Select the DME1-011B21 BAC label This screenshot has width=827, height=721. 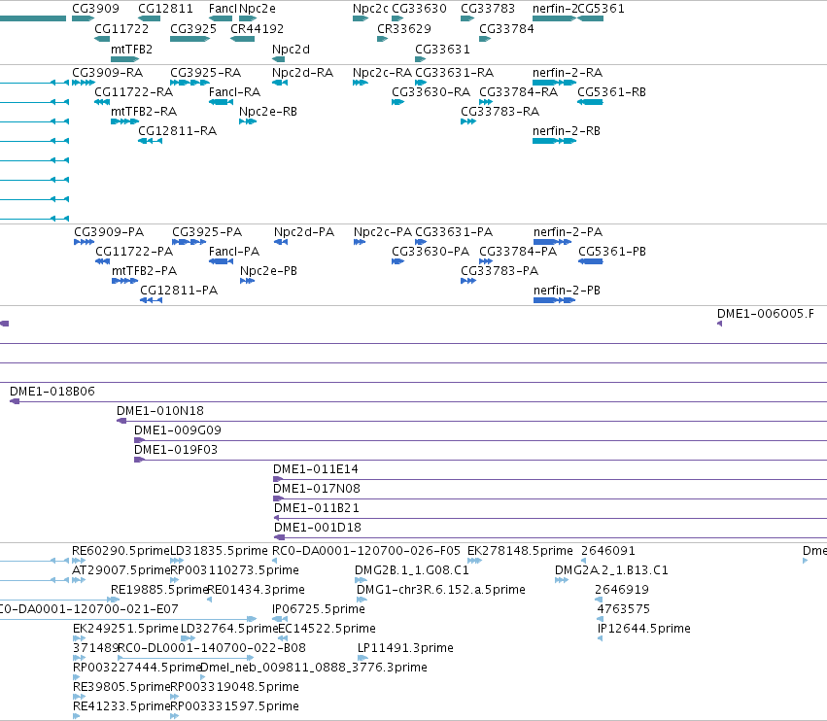(x=317, y=509)
